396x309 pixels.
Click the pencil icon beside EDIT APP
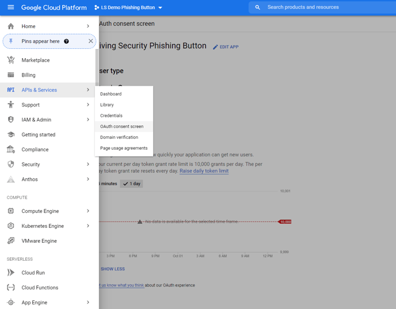pyautogui.click(x=215, y=47)
